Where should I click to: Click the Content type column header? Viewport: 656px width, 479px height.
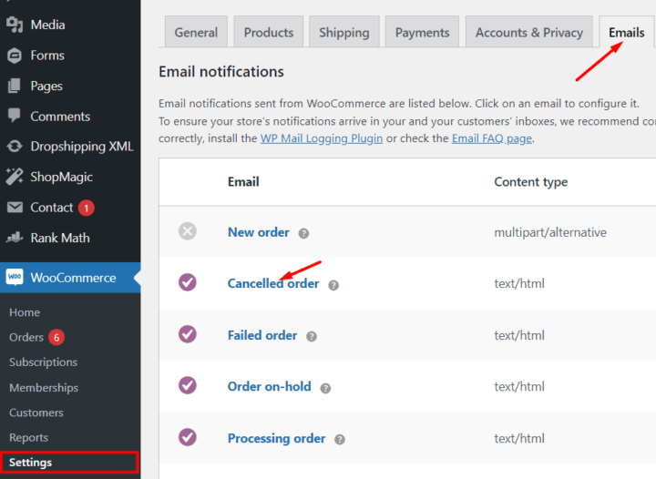[531, 182]
